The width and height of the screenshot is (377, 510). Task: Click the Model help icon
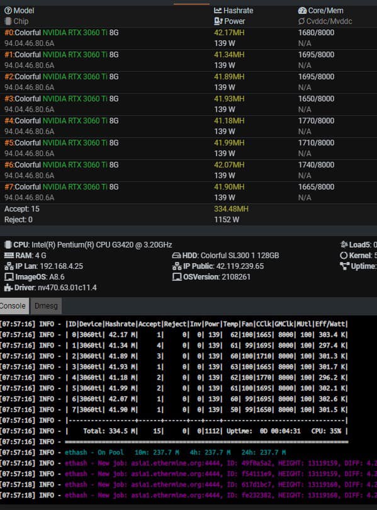tap(8, 11)
